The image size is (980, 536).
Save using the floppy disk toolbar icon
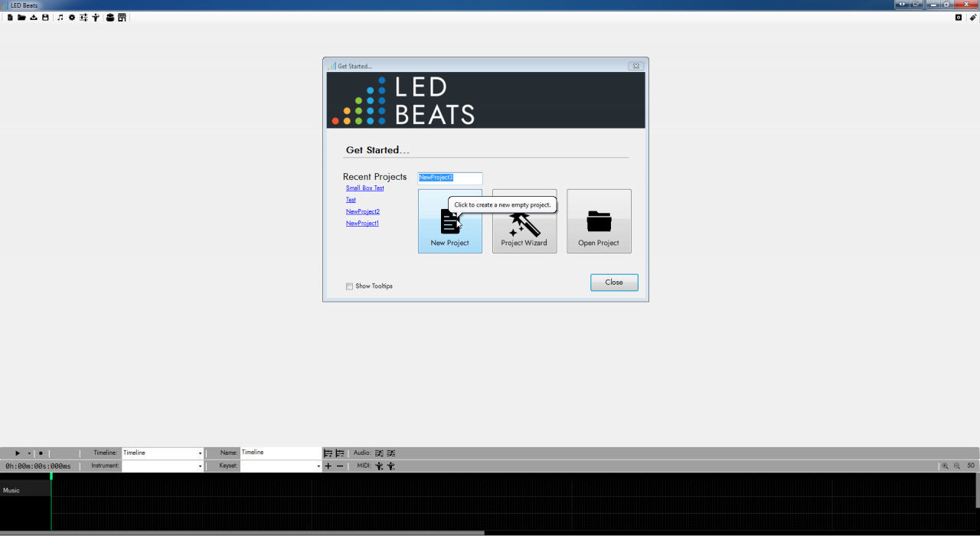pos(45,18)
